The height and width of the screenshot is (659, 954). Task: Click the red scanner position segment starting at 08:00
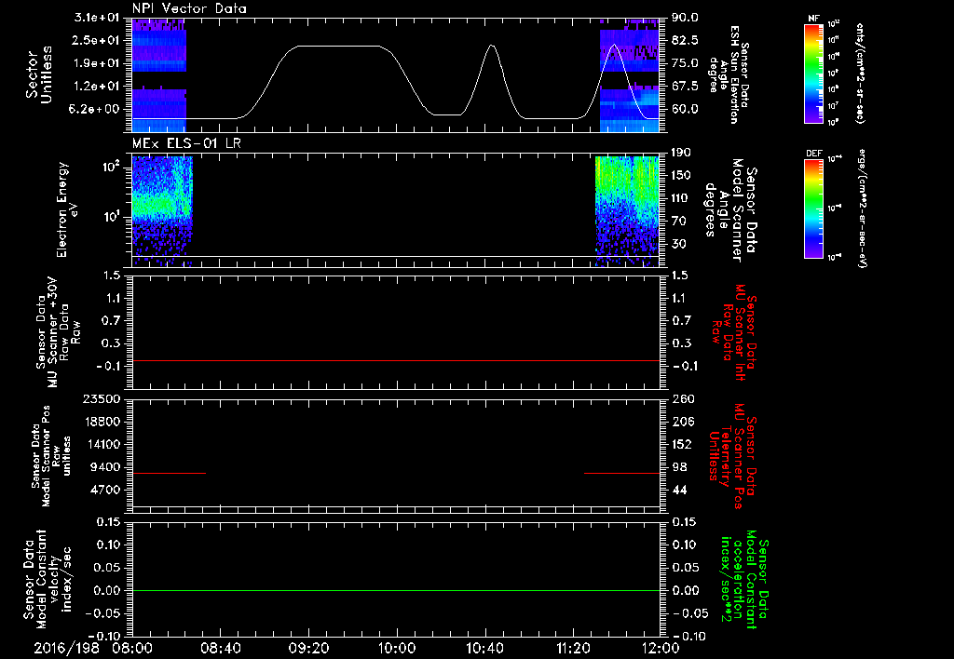(170, 473)
